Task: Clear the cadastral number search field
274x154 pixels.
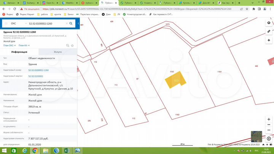Action: 67,24
